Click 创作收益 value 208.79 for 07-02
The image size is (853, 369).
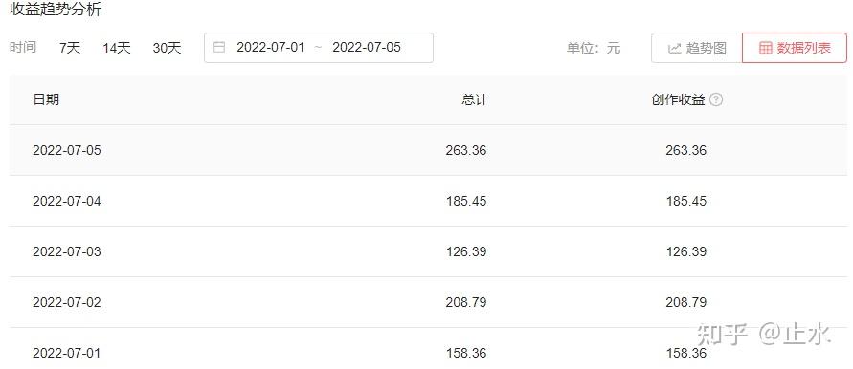[x=686, y=302]
